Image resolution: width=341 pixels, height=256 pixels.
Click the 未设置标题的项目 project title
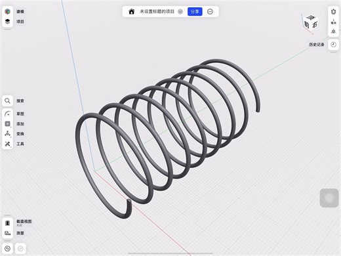157,12
